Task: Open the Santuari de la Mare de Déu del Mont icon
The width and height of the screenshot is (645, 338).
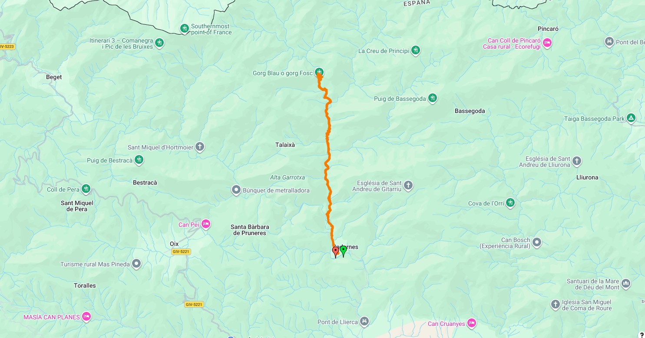Action: pos(626,284)
